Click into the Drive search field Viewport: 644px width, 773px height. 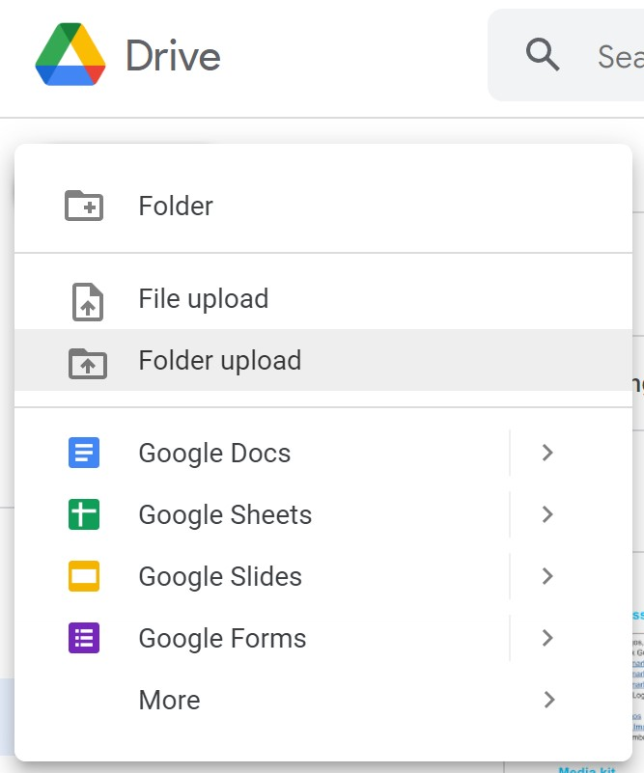click(618, 56)
